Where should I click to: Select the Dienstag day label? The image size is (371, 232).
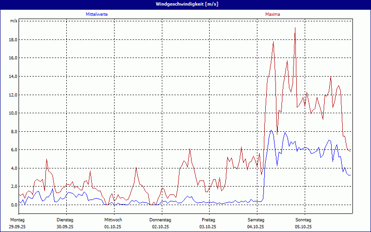coord(65,219)
